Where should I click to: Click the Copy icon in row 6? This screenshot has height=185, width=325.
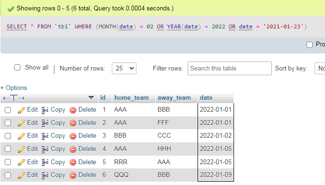(x=45, y=176)
